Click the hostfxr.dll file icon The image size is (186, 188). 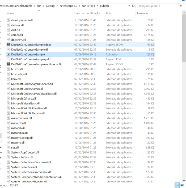point(8,69)
